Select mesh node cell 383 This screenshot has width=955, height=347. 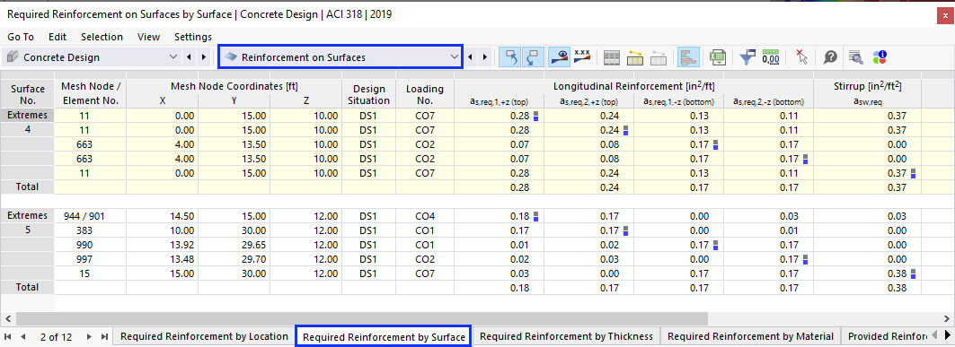[x=90, y=230]
